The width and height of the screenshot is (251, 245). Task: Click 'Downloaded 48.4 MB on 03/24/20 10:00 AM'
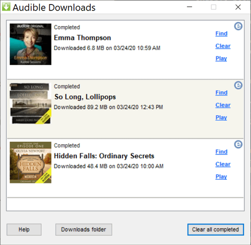(x=108, y=166)
